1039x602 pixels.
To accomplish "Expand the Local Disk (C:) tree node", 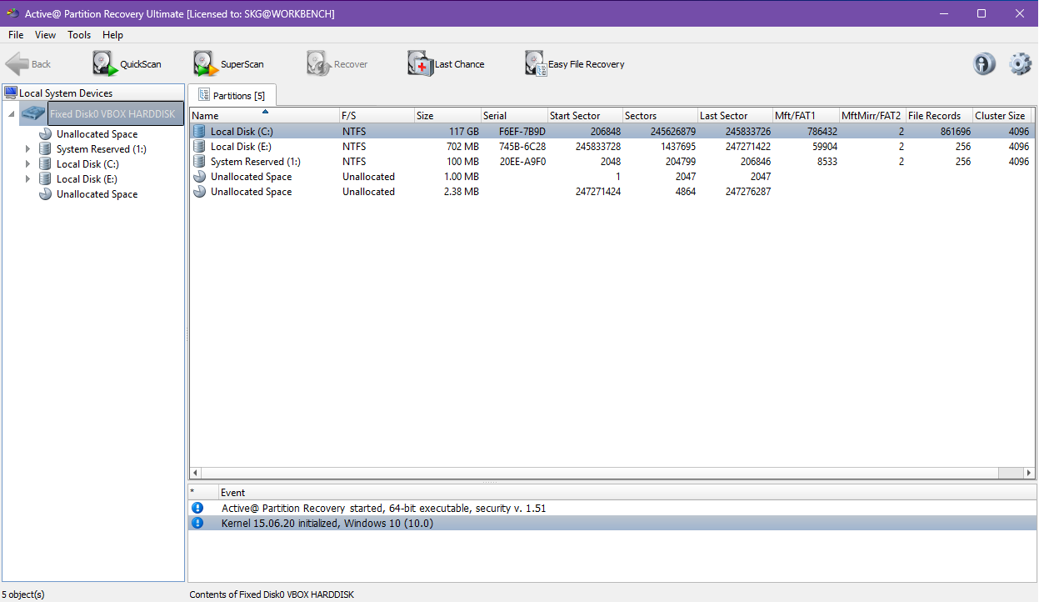I will pyautogui.click(x=27, y=164).
